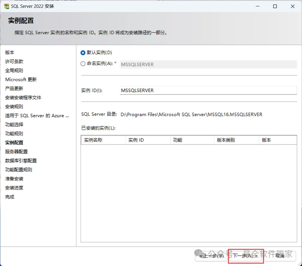Click the SQL Server setup title icon
The width and height of the screenshot is (302, 266).
pyautogui.click(x=6, y=6)
